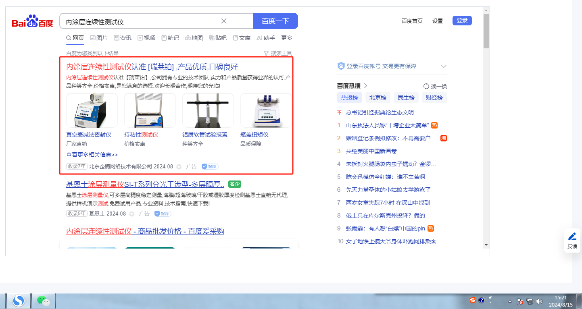
Task: Click the orange 热 tag beside 山东执法人员
Action: [x=434, y=125]
